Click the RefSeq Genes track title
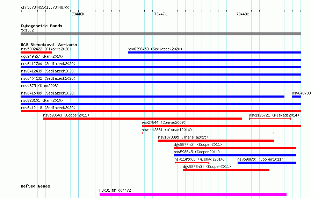Image resolution: width=311 pixels, height=198 pixels. [x=35, y=186]
